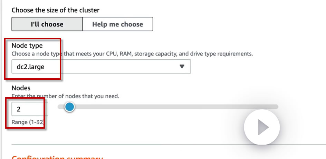Image resolution: width=326 pixels, height=159 pixels.
Task: Switch to the "Help me choose" option
Action: tap(117, 24)
